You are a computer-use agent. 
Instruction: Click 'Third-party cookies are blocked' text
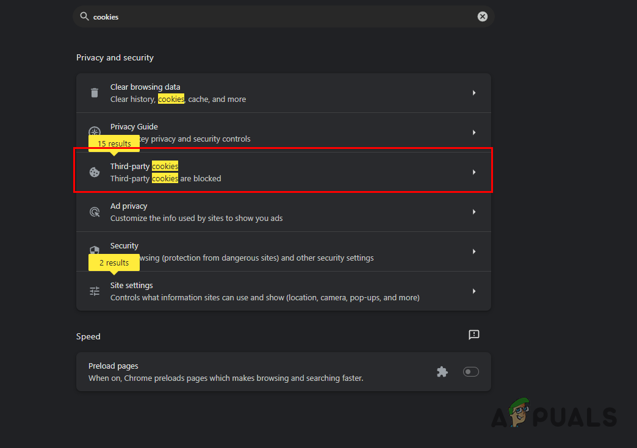pos(166,178)
